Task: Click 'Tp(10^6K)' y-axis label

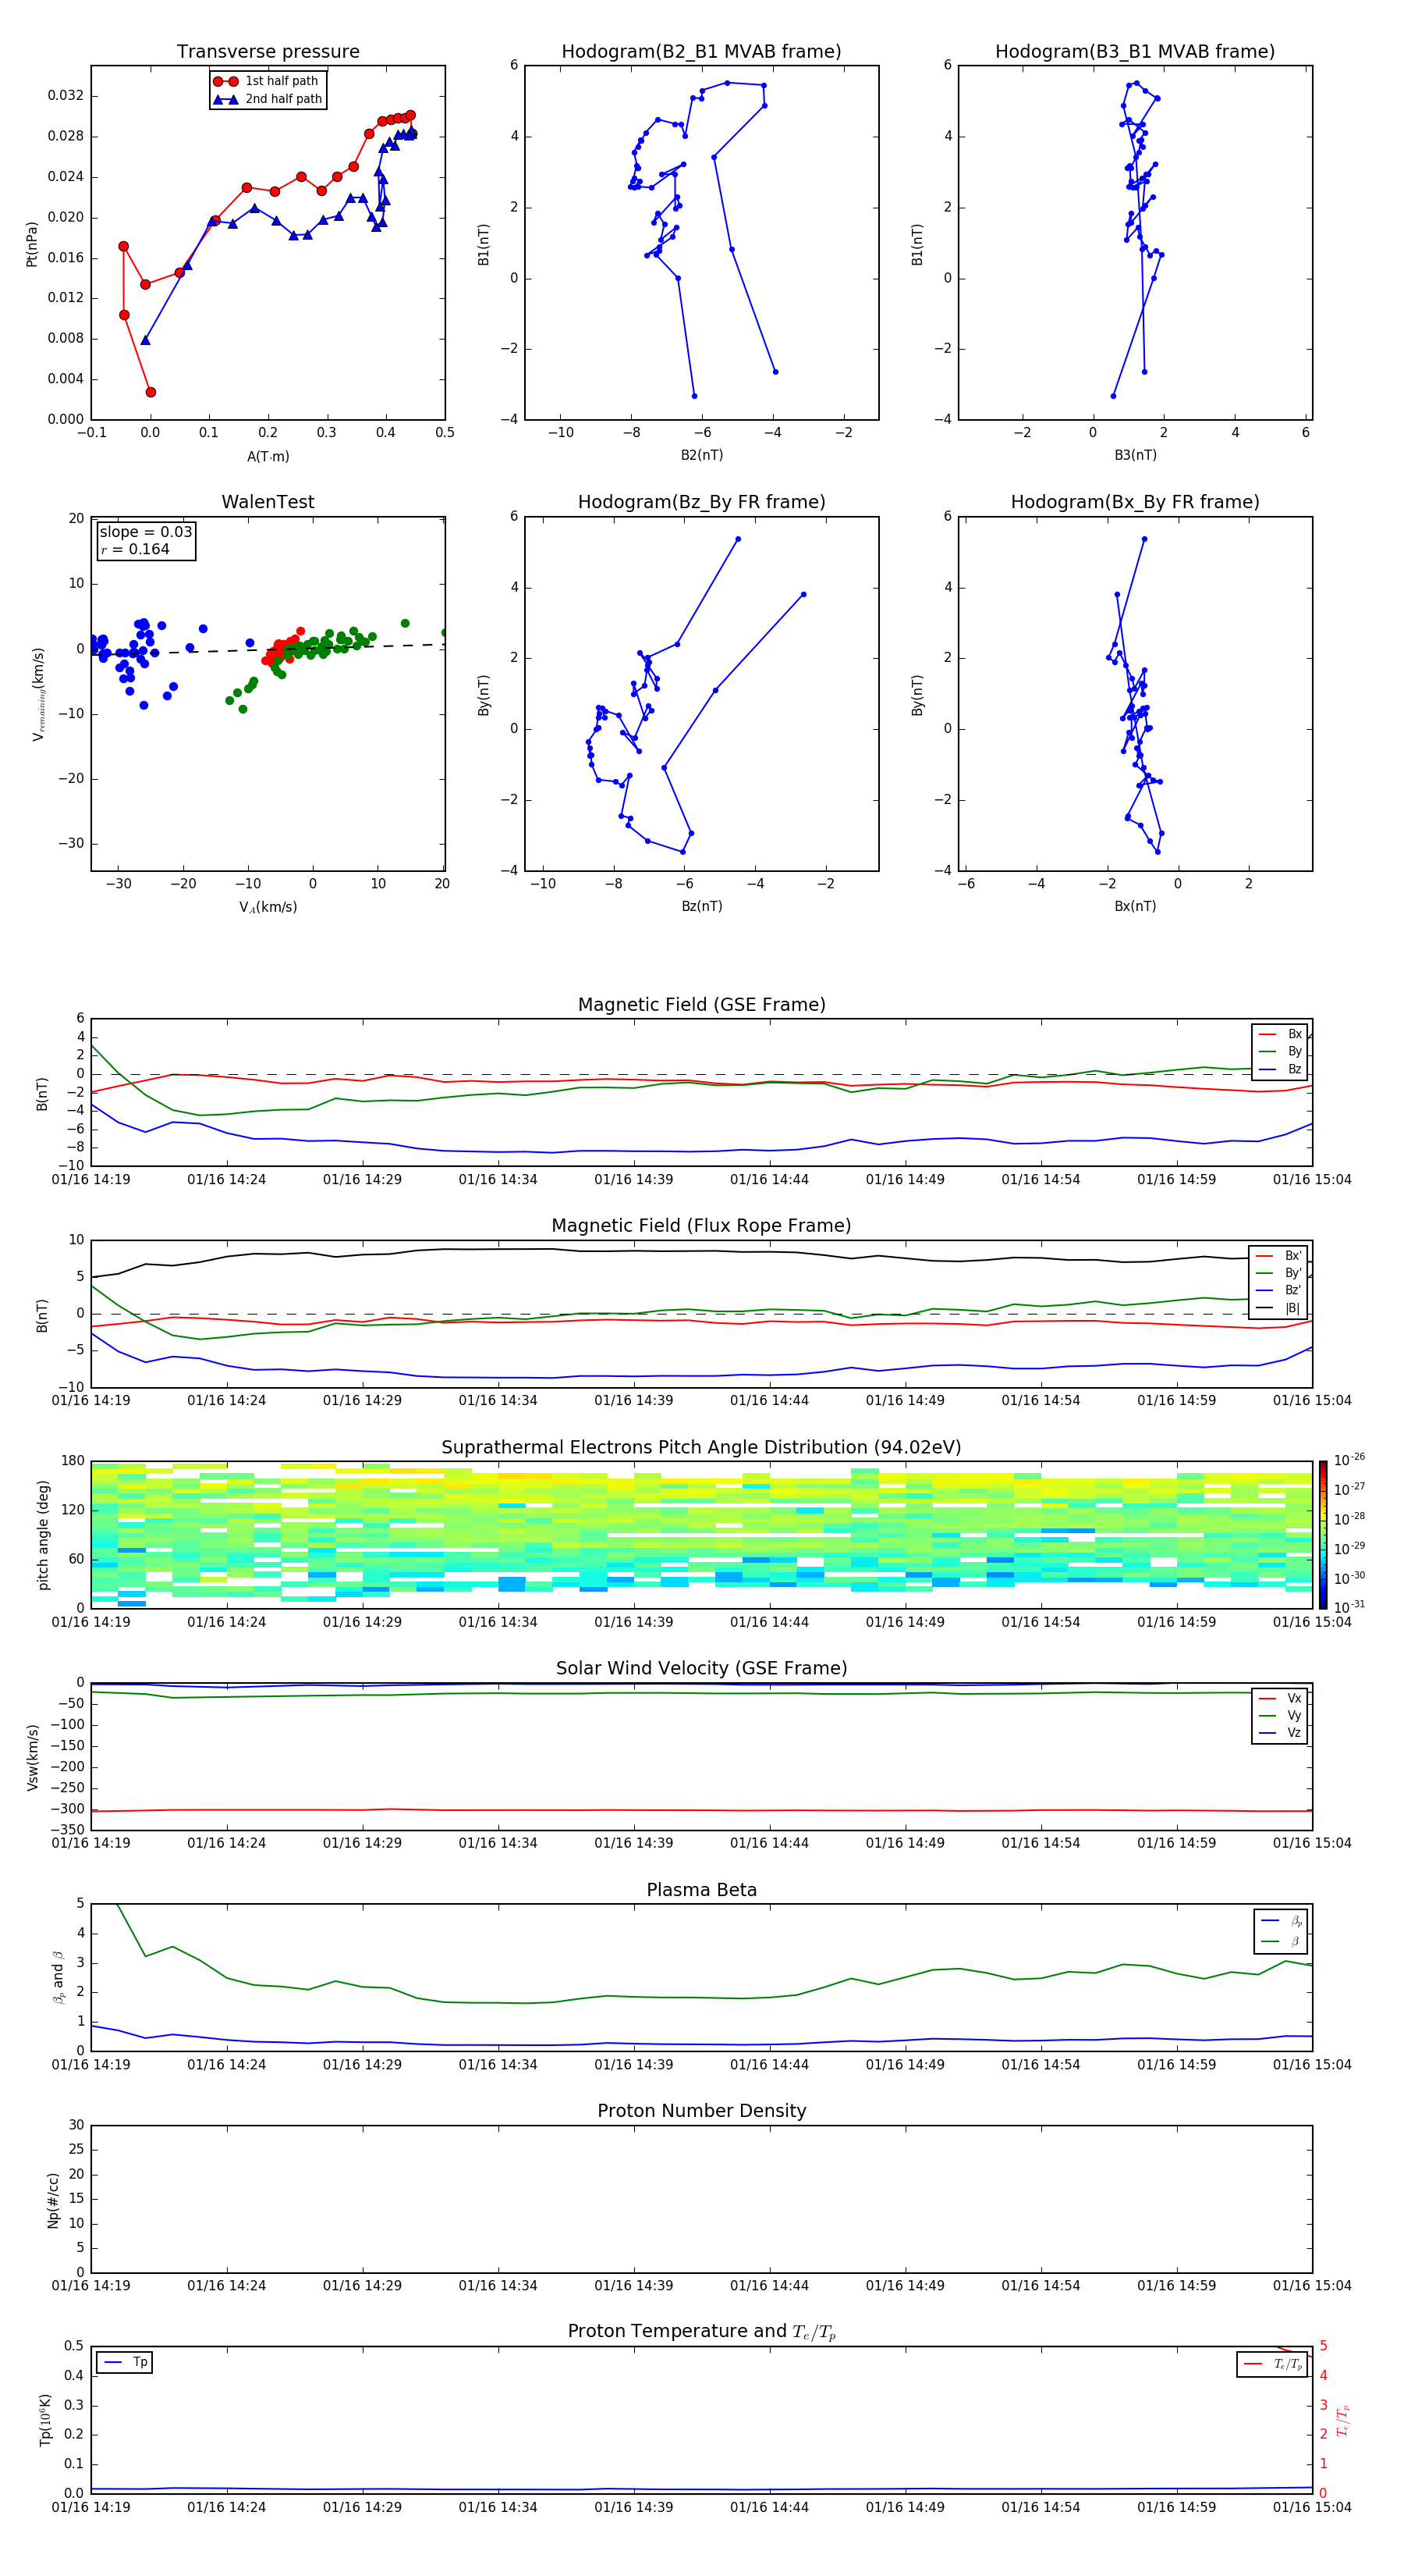Action: click(45, 2420)
